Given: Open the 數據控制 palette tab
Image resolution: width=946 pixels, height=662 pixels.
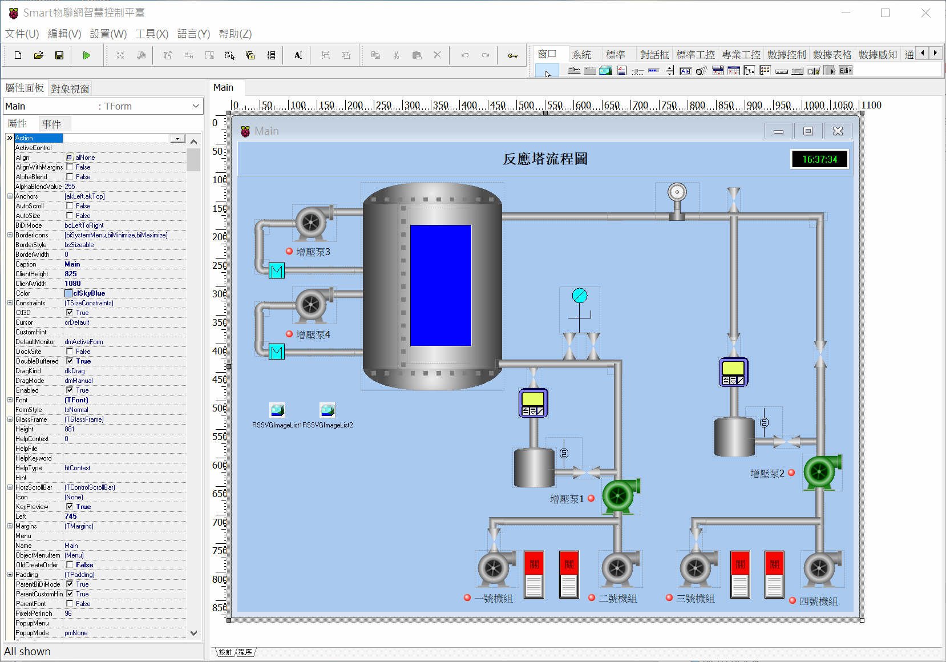Looking at the screenshot, I should [x=786, y=54].
